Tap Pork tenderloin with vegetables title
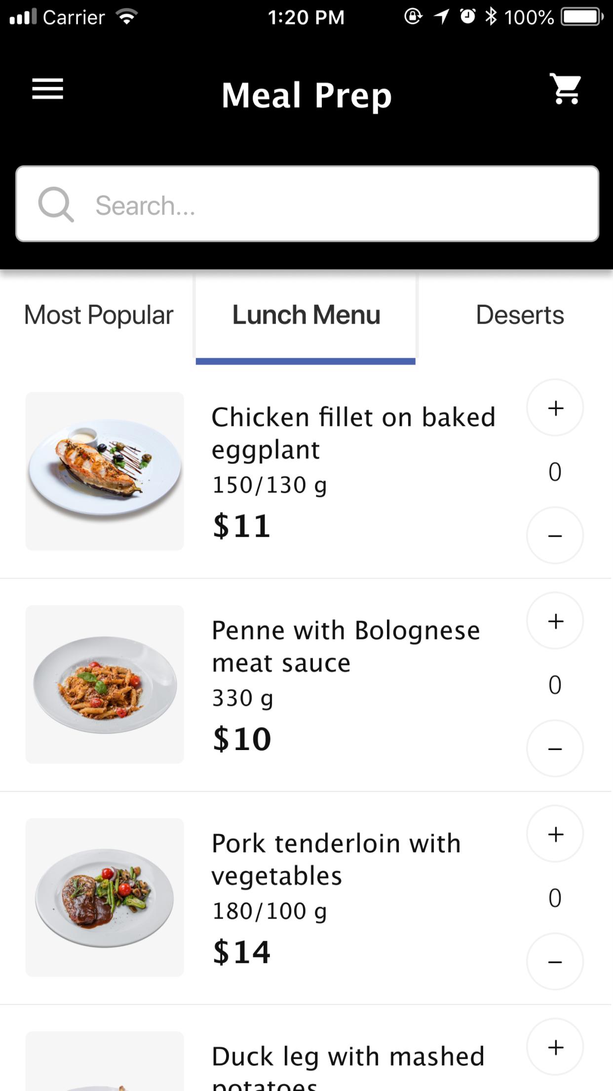613x1091 pixels. pos(336,859)
